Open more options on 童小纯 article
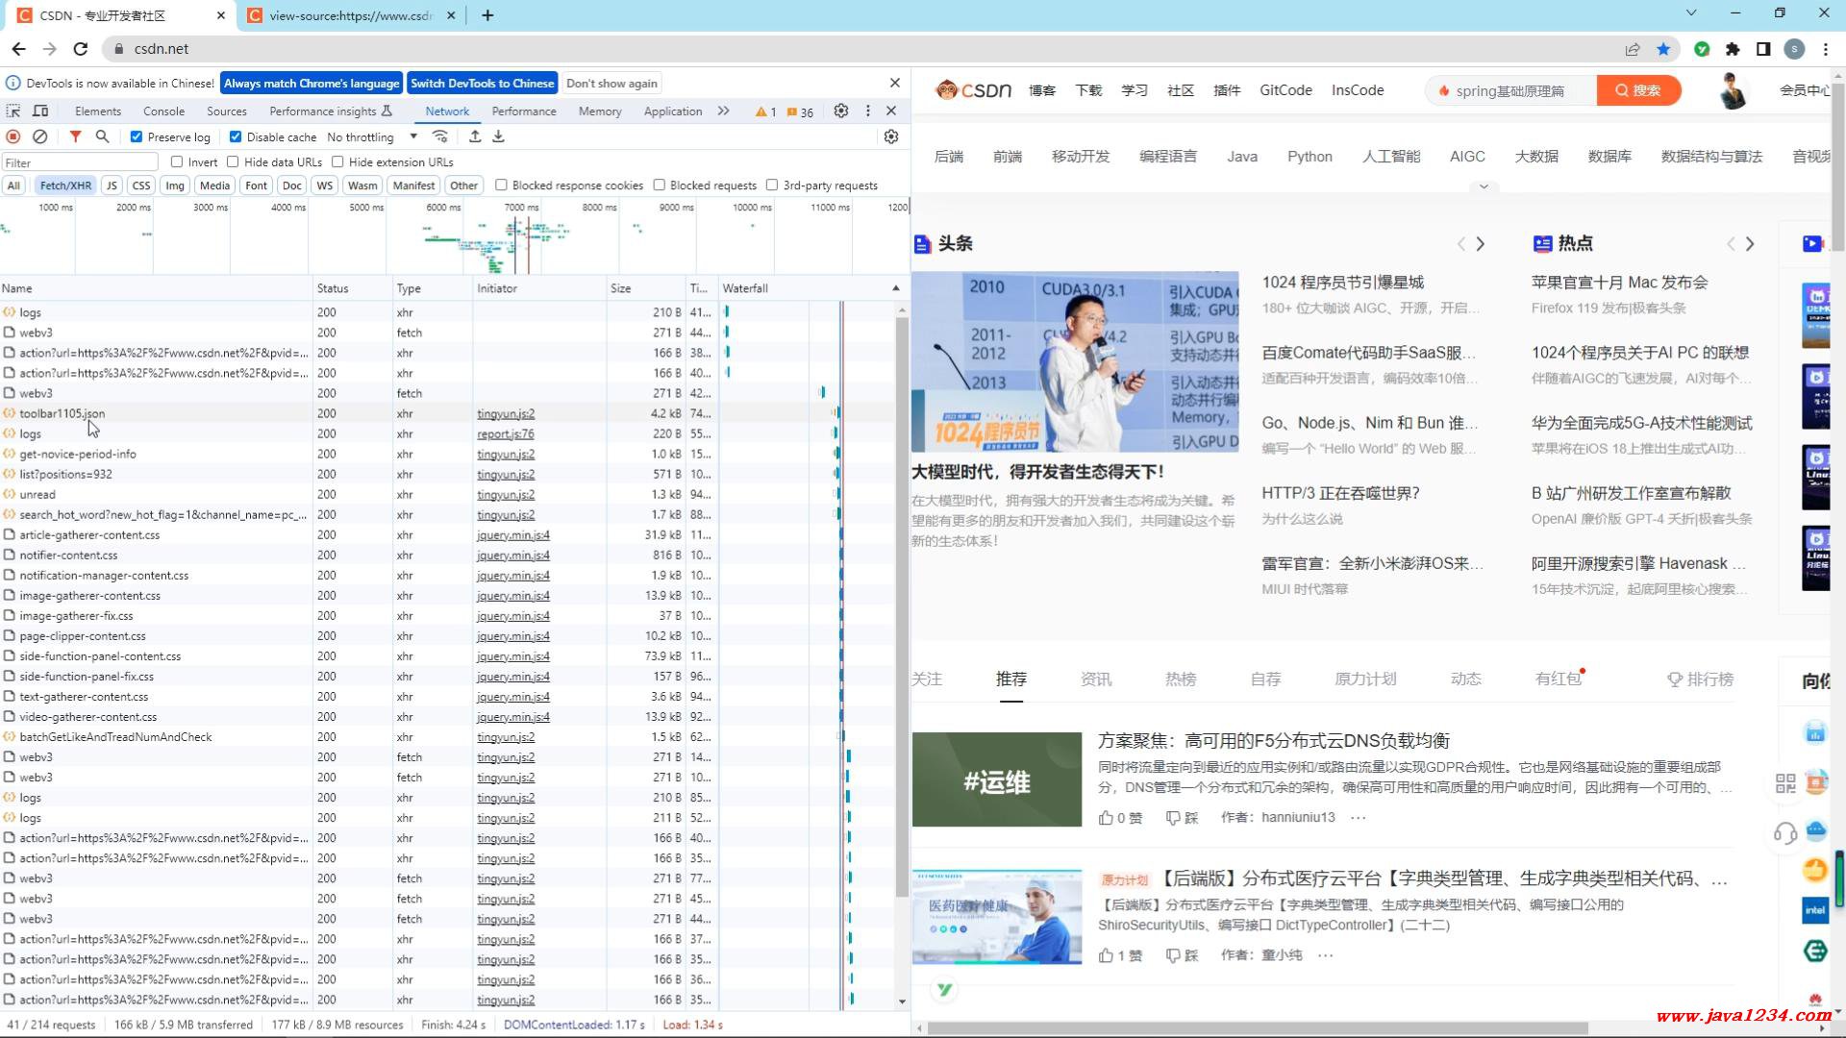This screenshot has height=1038, width=1846. [x=1326, y=955]
